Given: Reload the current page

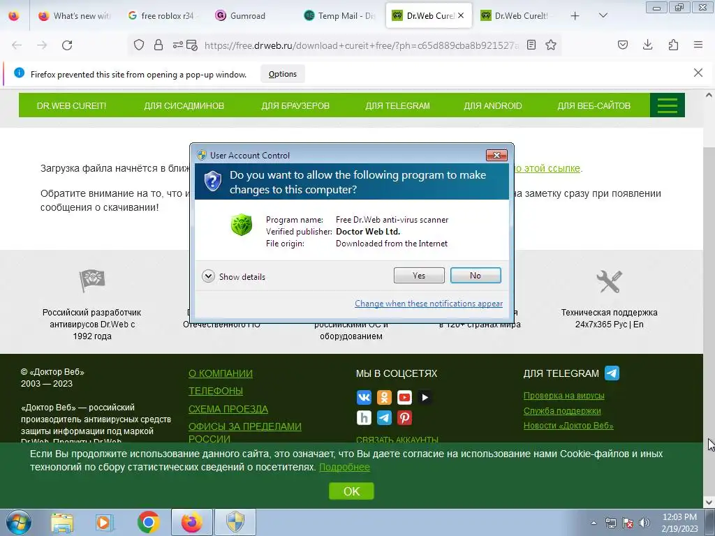Looking at the screenshot, I should (x=67, y=45).
